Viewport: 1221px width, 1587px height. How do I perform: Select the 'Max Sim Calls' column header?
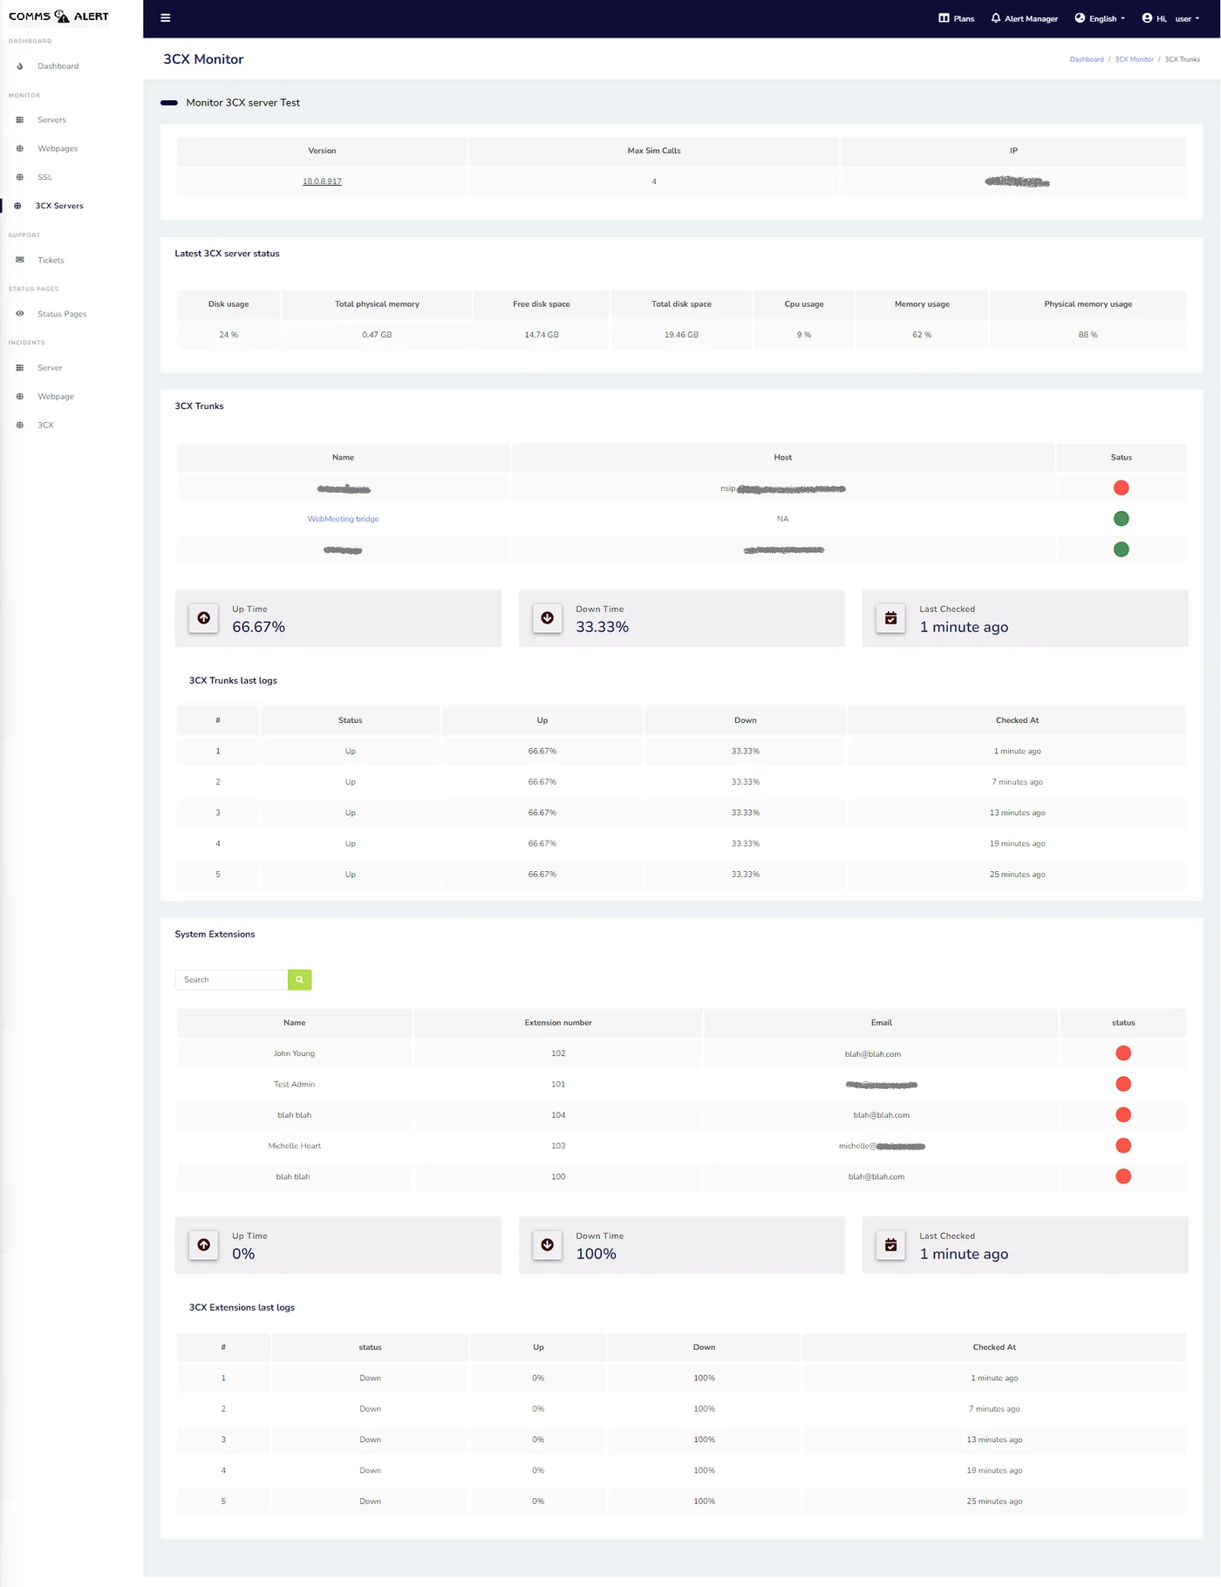pyautogui.click(x=654, y=151)
